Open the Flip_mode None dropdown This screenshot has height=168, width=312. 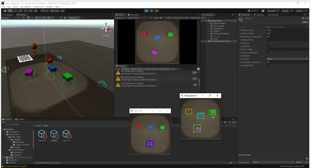(x=287, y=59)
